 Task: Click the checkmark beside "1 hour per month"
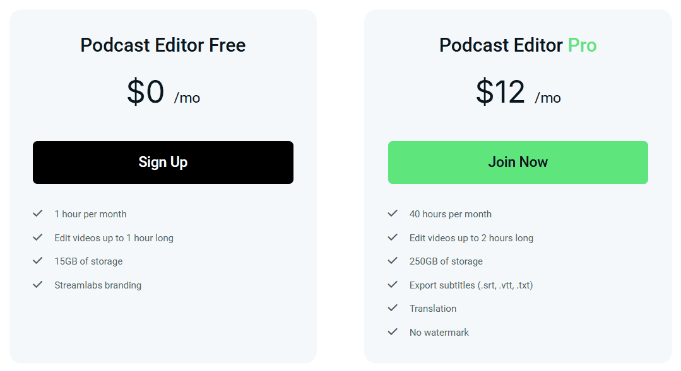click(x=37, y=214)
